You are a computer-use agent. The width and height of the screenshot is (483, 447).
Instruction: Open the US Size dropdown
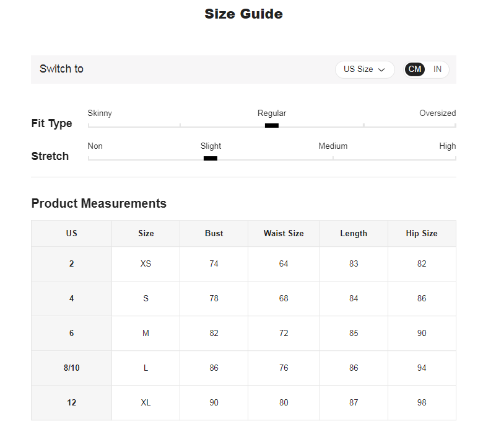pyautogui.click(x=364, y=69)
